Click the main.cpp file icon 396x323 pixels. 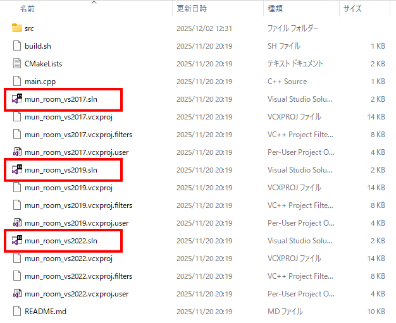coord(17,82)
